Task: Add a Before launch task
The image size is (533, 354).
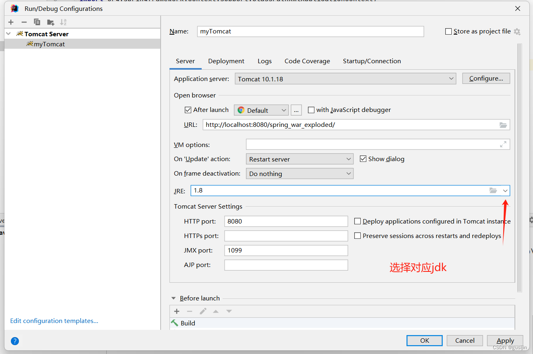Action: click(177, 311)
